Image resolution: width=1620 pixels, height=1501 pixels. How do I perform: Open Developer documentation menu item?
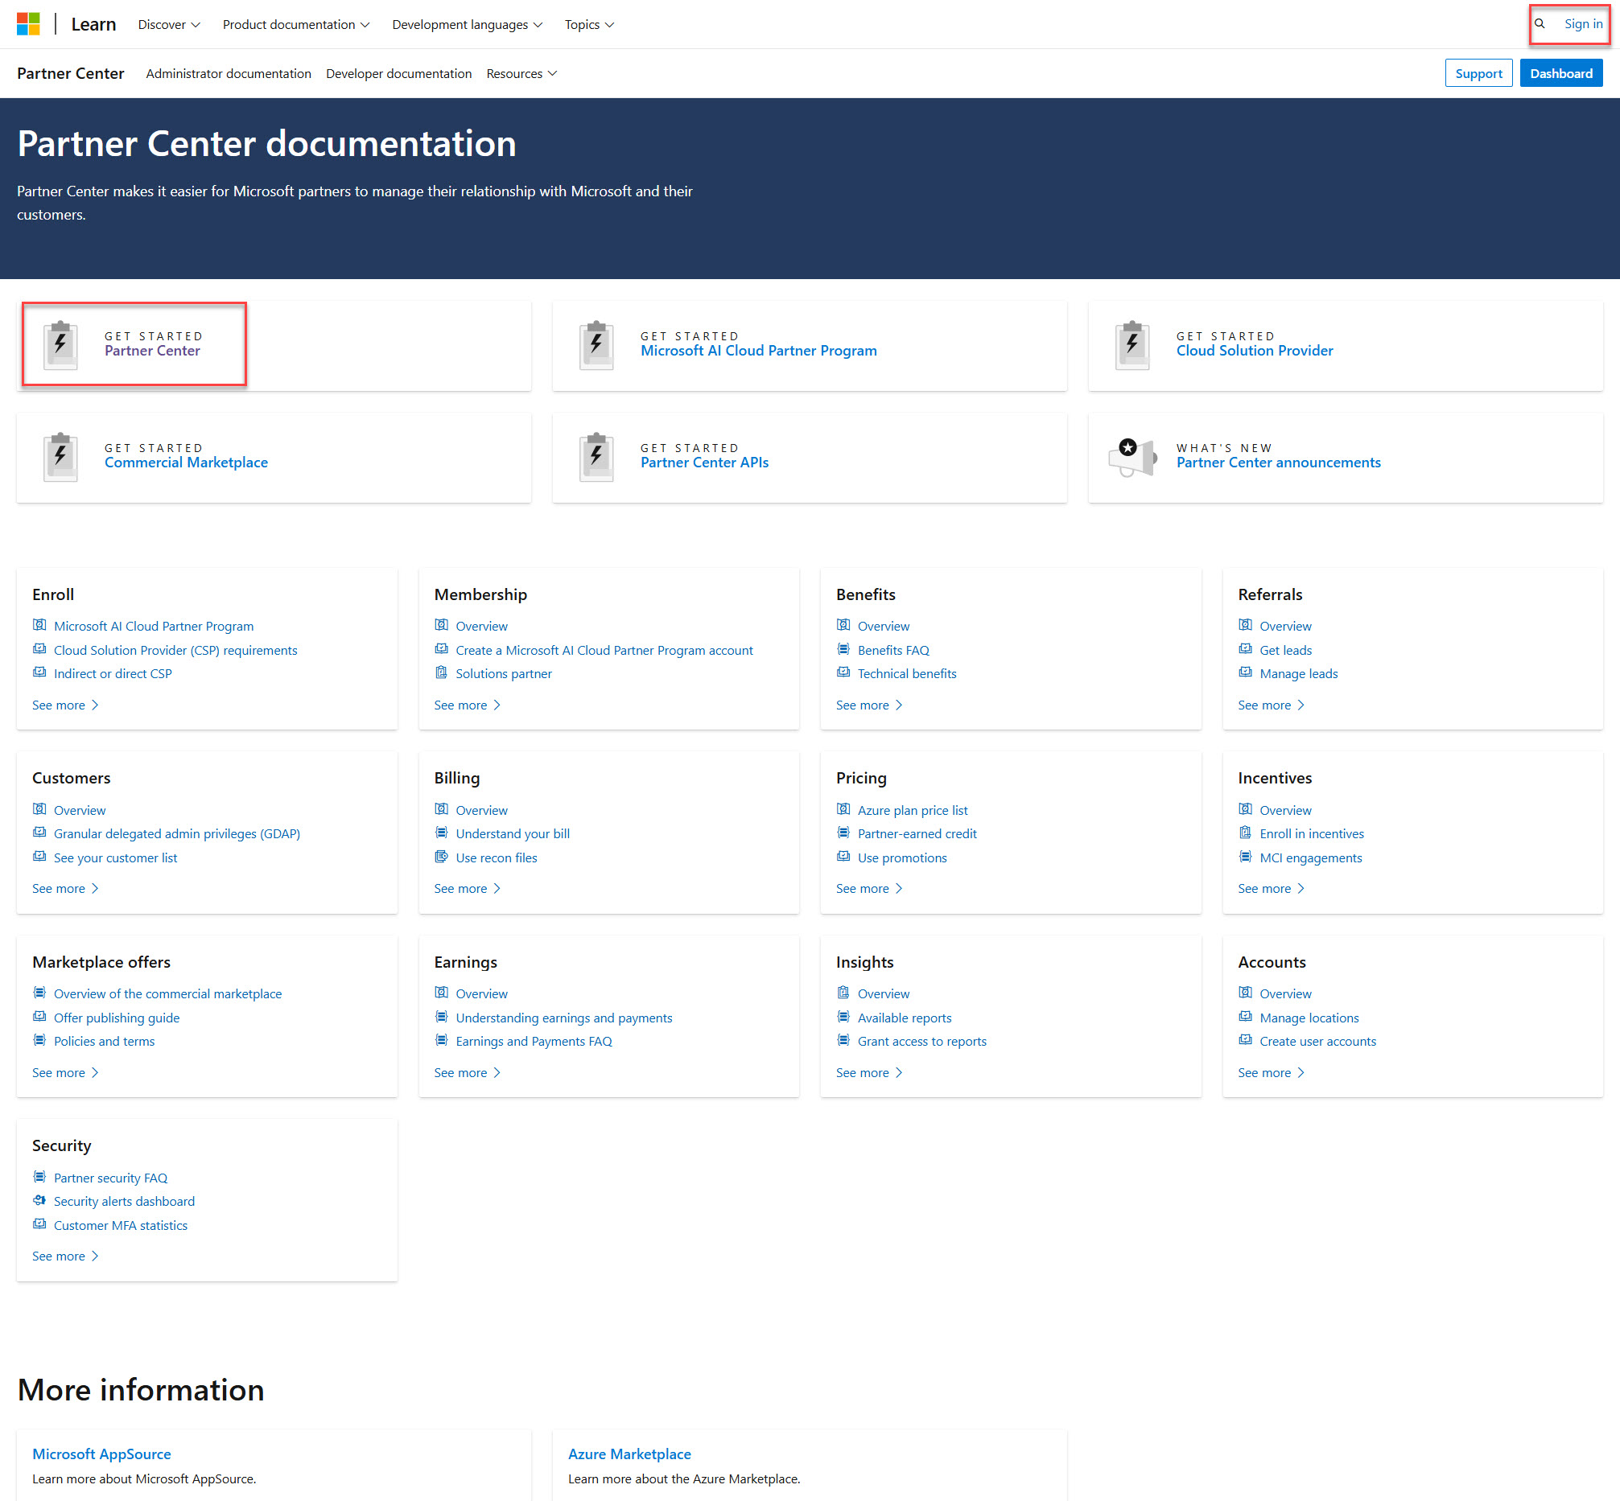point(399,73)
